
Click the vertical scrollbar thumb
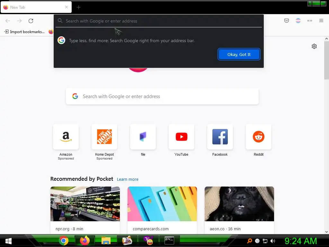(x=326, y=60)
